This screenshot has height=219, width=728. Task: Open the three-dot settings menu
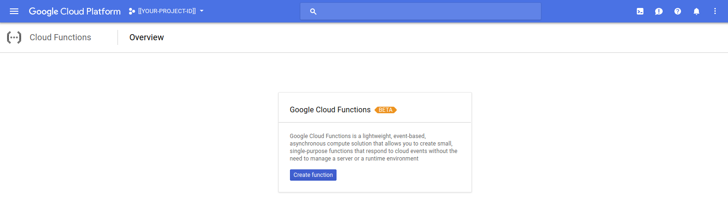tap(715, 11)
